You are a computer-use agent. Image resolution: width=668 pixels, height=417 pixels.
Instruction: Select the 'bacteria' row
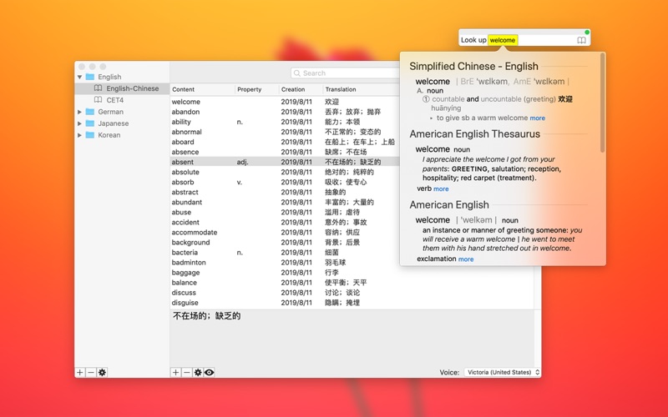click(285, 253)
